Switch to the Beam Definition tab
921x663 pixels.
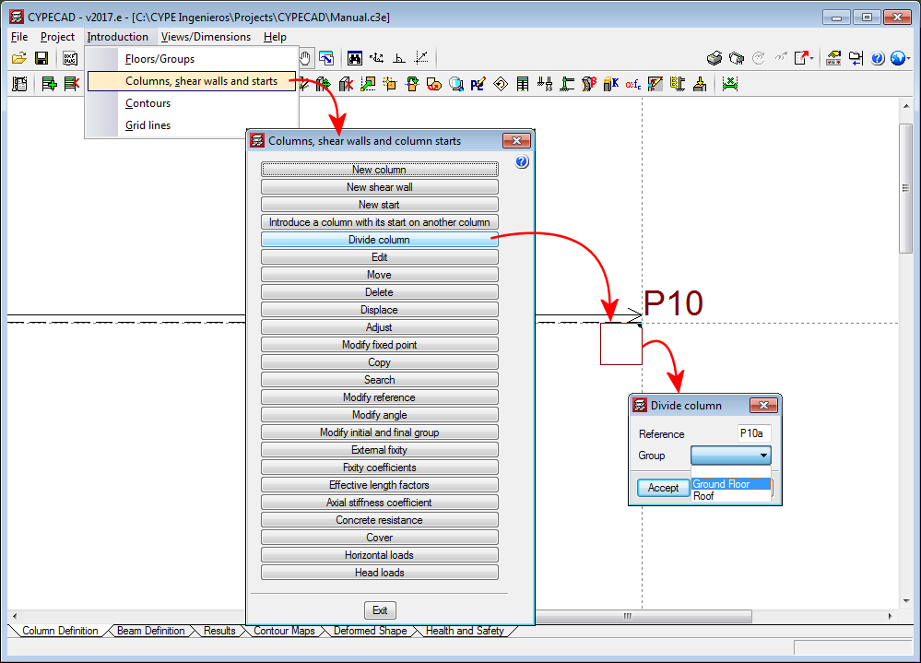click(150, 631)
